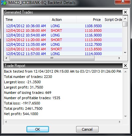Screen dimensions: 132x136
Task: Click the price 1116.9000 cell
Action: [x=93, y=35]
